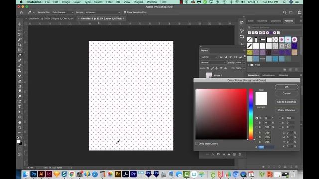Select the Crop tool
The height and width of the screenshot is (179, 319).
[x=20, y=45]
